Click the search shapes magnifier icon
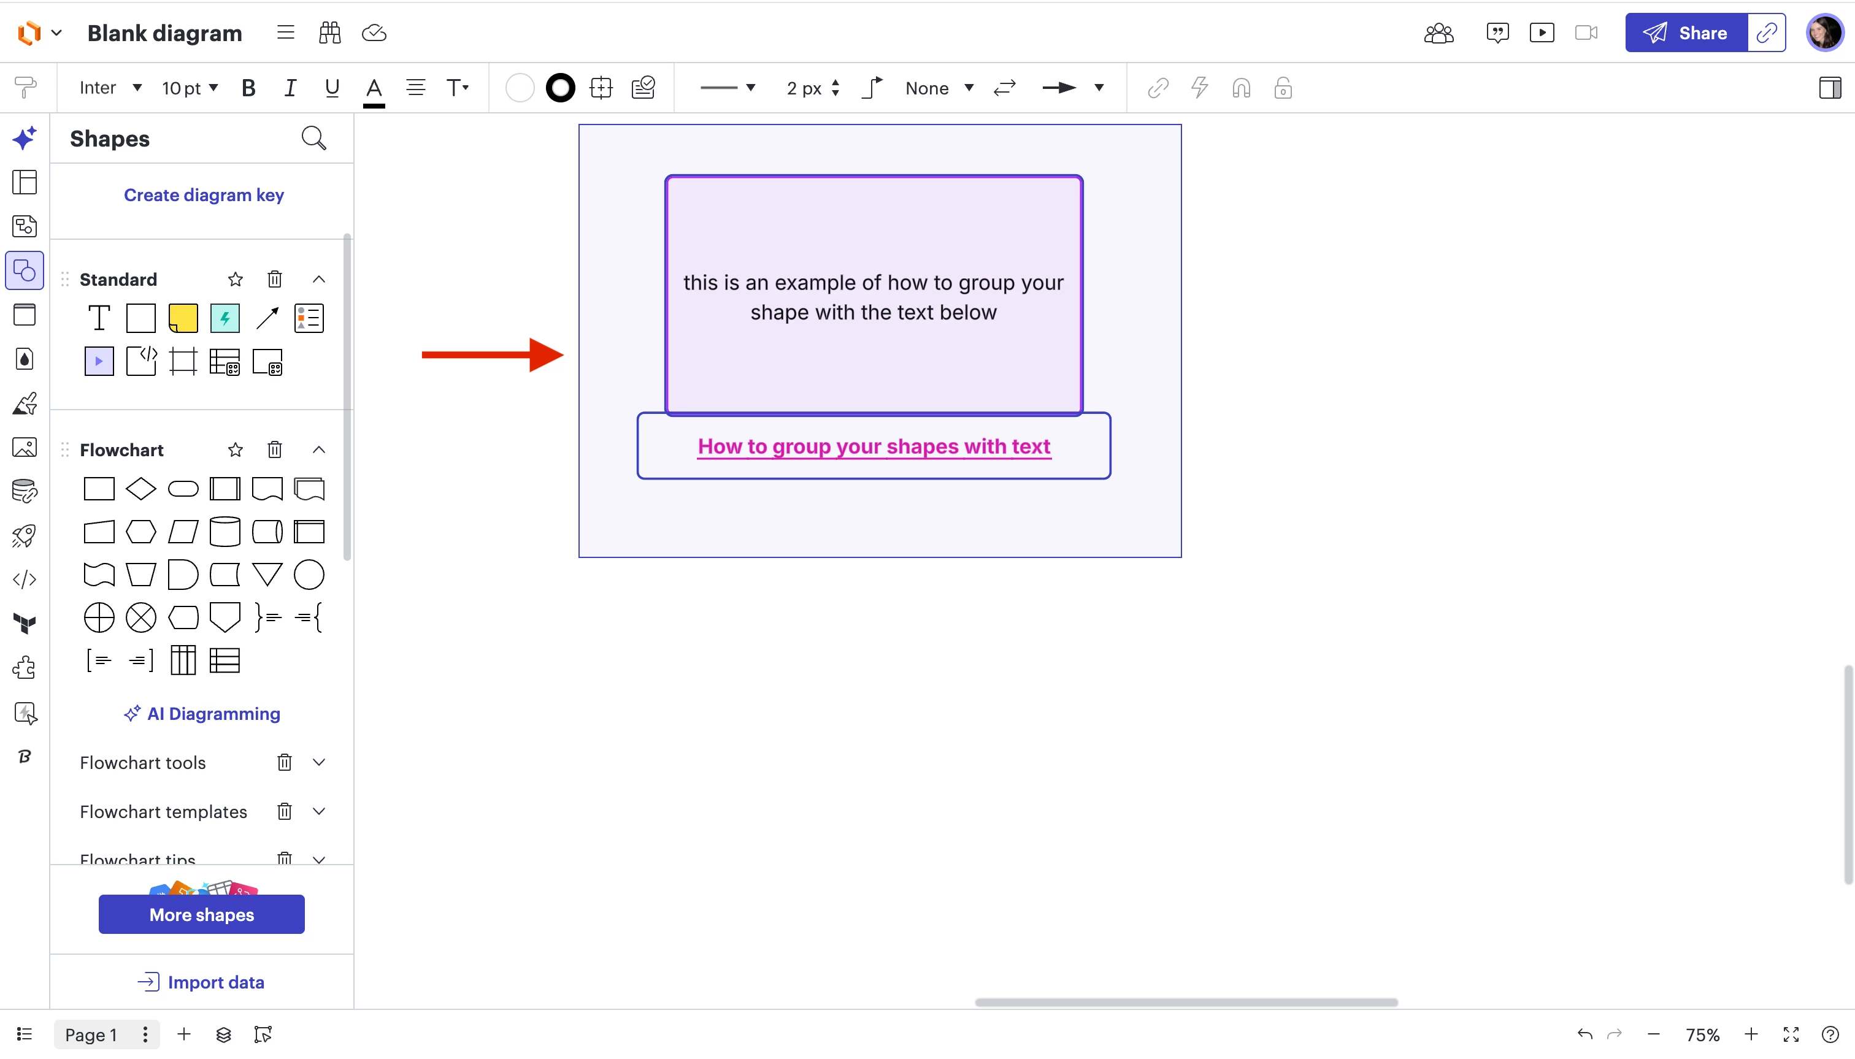 click(313, 138)
